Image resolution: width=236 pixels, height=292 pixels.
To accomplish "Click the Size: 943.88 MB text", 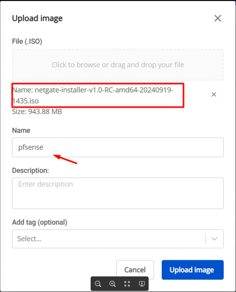I will 37,112.
